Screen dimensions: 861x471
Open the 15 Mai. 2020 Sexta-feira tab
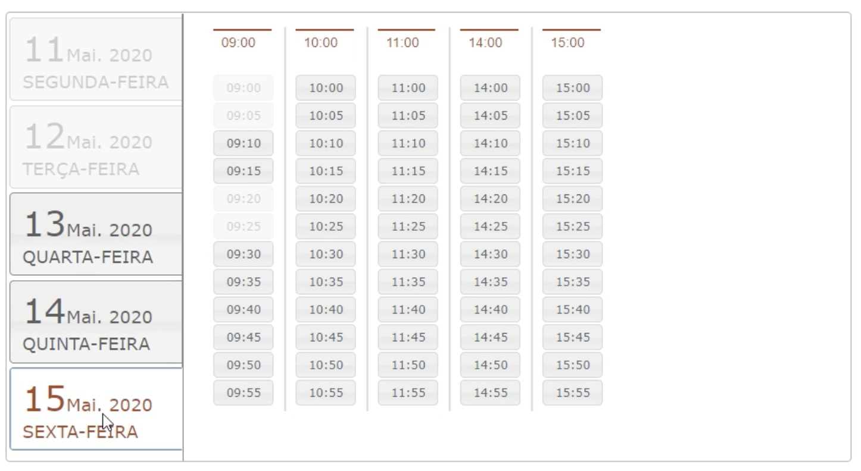[x=95, y=409]
